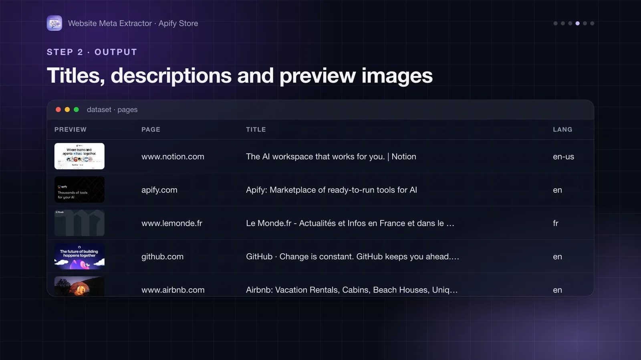Select title 'The AI workspace that works for you. | Notion'
Image resolution: width=641 pixels, height=360 pixels.
point(331,157)
